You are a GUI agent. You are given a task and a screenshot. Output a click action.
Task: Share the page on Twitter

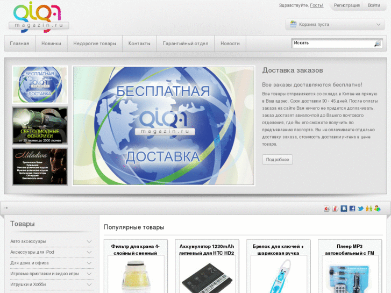(x=360, y=209)
